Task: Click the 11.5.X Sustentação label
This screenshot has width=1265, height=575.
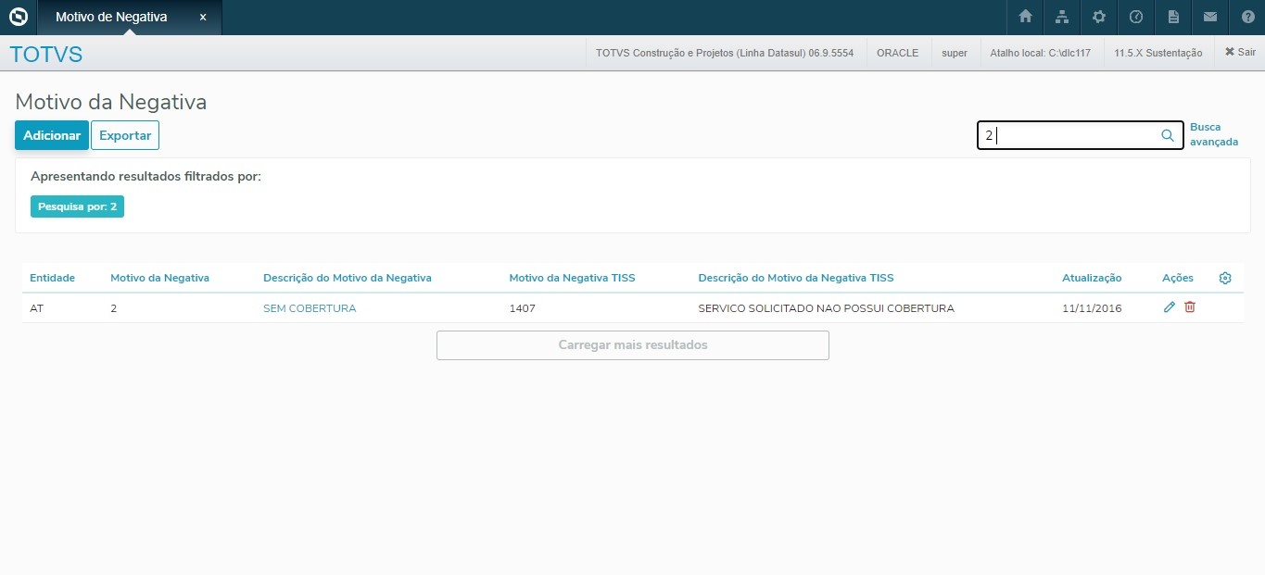Action: click(1158, 53)
